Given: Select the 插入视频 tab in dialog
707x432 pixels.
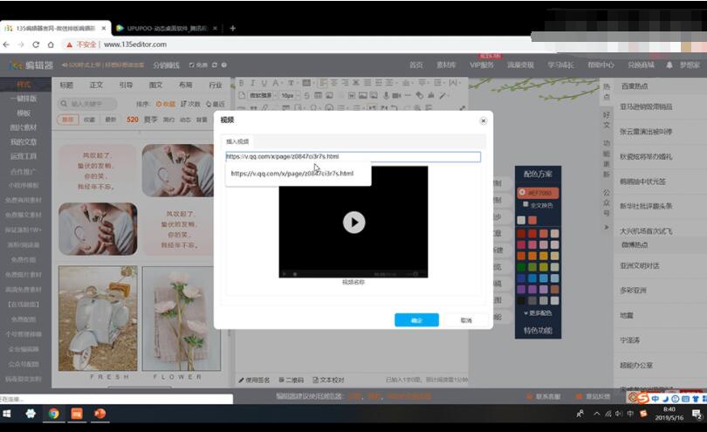Looking at the screenshot, I should (237, 141).
